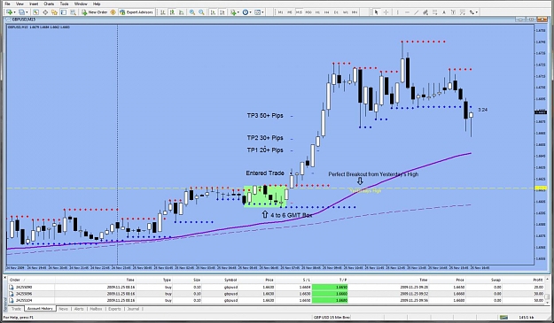The height and width of the screenshot is (323, 554).
Task: Expand the New Chart dropdown arrow
Action: (14, 12)
